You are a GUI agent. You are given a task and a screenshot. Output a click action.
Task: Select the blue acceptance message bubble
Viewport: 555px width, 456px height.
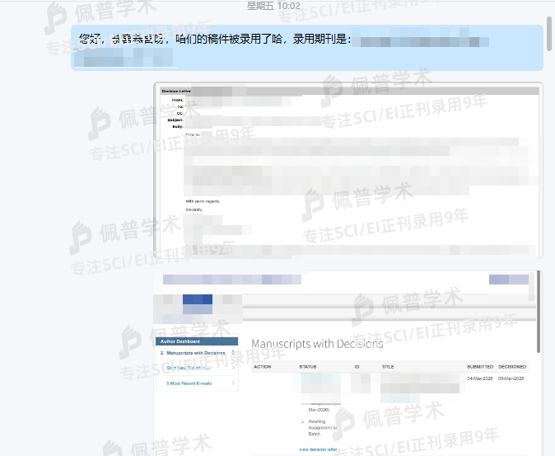[306, 48]
